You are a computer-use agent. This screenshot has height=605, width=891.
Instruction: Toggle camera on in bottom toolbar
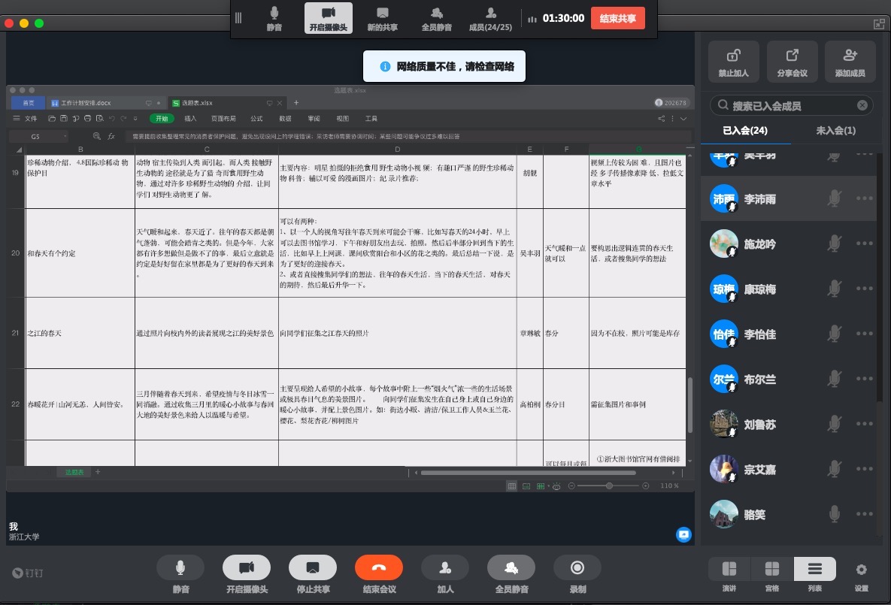[x=247, y=567]
